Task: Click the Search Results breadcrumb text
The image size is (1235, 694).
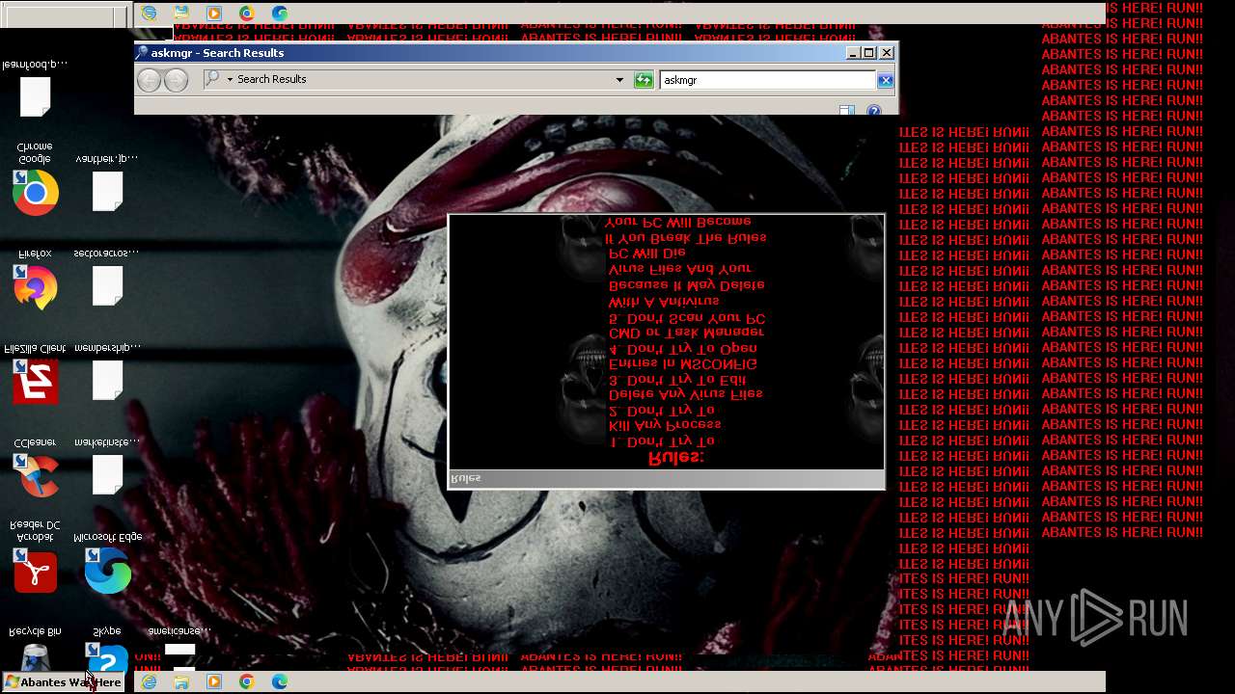Action: (272, 79)
